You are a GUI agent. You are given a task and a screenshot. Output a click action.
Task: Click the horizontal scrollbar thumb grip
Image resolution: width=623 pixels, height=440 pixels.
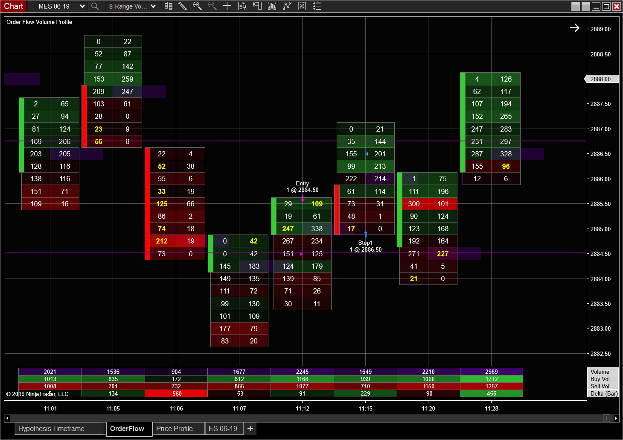pyautogui.click(x=606, y=418)
